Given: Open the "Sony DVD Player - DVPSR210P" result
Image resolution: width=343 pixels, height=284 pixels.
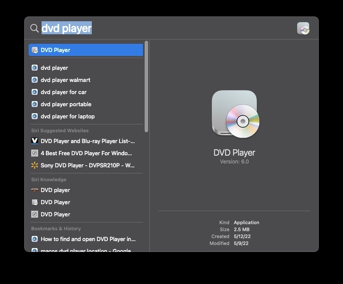Looking at the screenshot, I should (86, 165).
